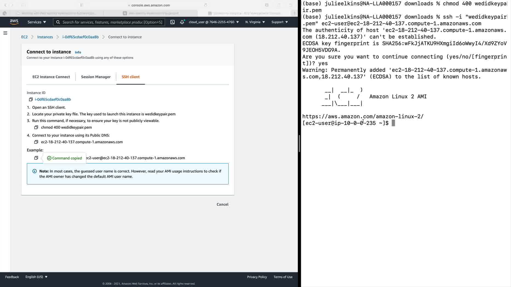Expand the Support menu
This screenshot has width=511, height=287.
tap(280, 22)
